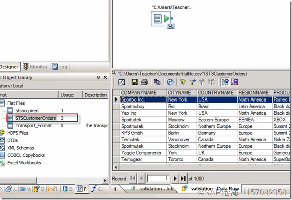
Task: Go to last record button
Action: pos(183,178)
